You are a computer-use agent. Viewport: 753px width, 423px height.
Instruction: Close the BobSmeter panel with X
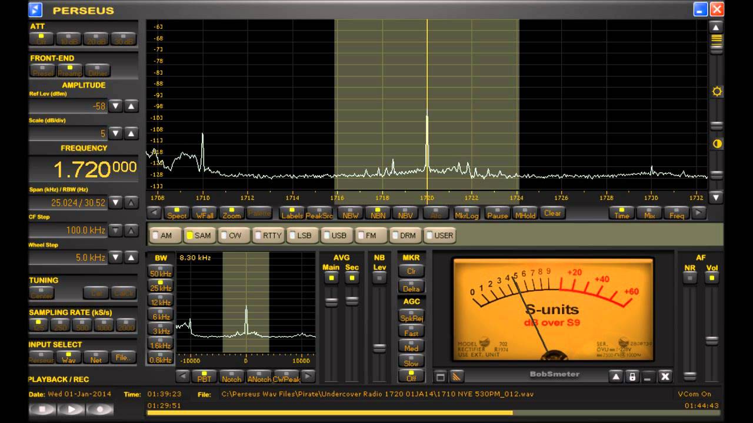[665, 377]
